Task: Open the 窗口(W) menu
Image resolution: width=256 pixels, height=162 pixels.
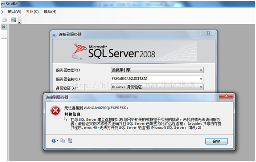Action: (x=15, y=12)
